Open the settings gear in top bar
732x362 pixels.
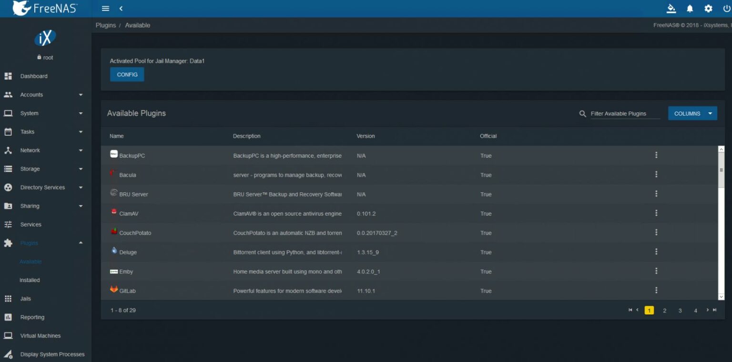click(x=708, y=9)
